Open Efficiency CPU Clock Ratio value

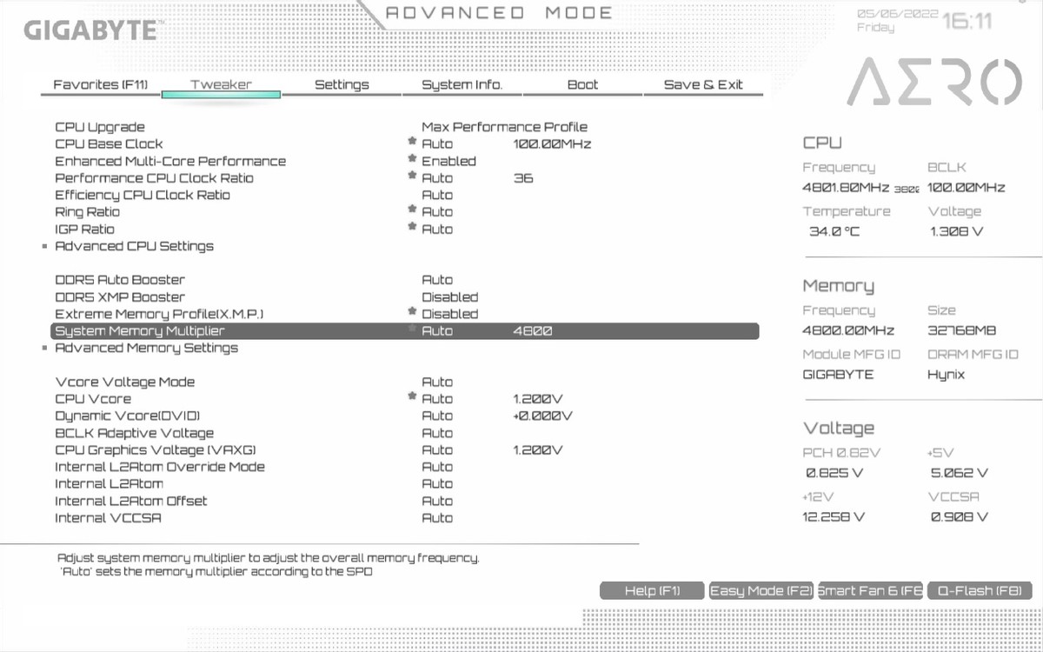point(437,195)
